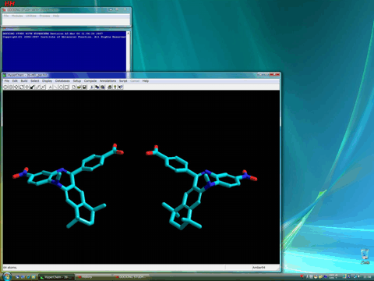
Task: Open the Windows Start menu orb
Action: click(x=6, y=276)
